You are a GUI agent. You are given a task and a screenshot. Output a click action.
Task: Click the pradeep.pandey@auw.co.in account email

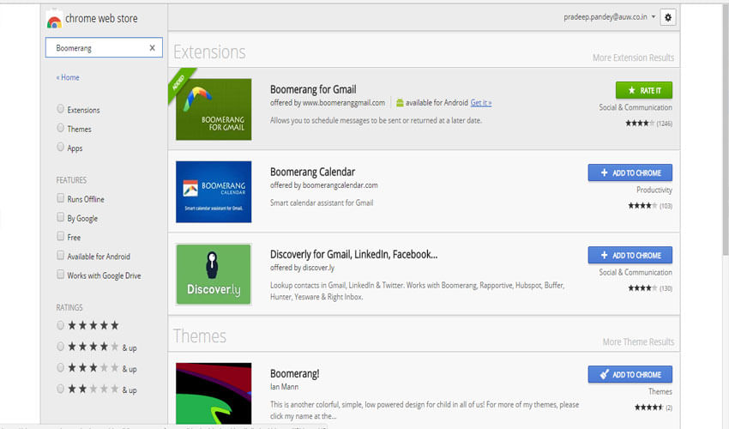tap(605, 17)
